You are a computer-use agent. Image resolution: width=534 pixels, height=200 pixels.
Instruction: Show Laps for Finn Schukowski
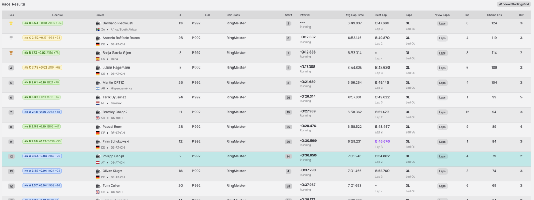(x=442, y=142)
